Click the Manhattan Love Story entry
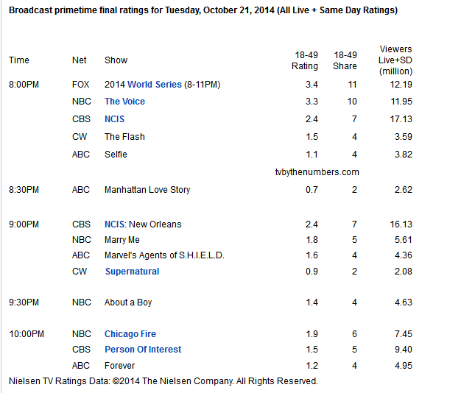The image size is (461, 393). (147, 190)
